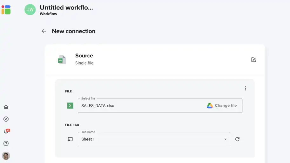Click the file tab sheet icon
Image resolution: width=290 pixels, height=163 pixels.
(70, 139)
